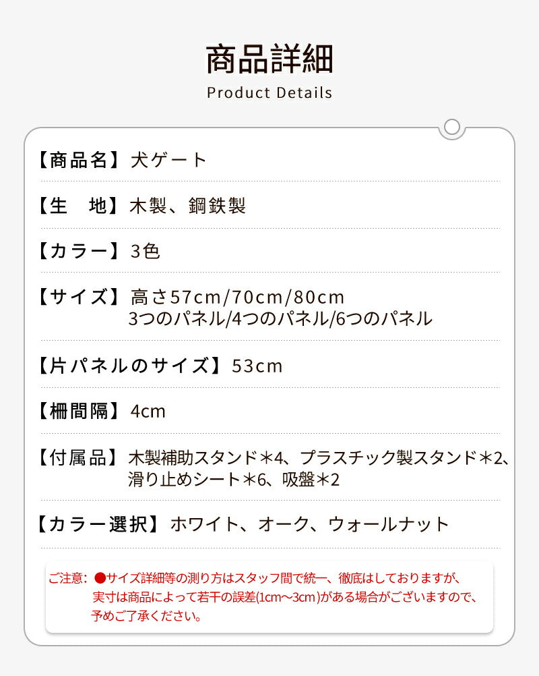The image size is (539, 676).
Task: Click the 4cm bar spacing value
Action: coord(148,411)
